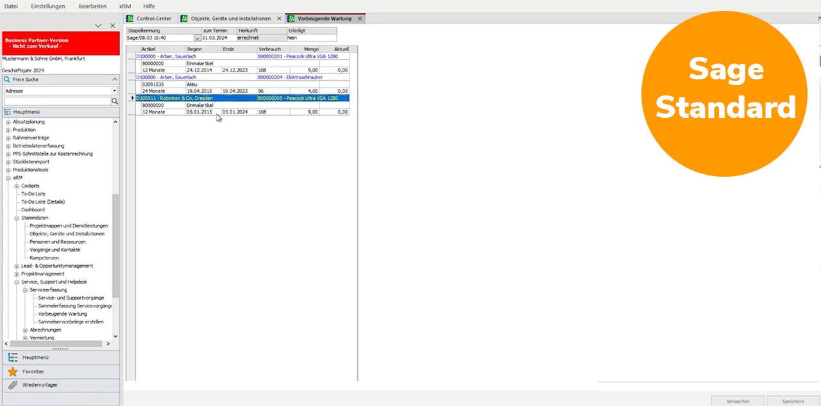Click the zum Termin date field 31.03.2024
Viewport: 821px width, 406px height.
click(x=219, y=38)
